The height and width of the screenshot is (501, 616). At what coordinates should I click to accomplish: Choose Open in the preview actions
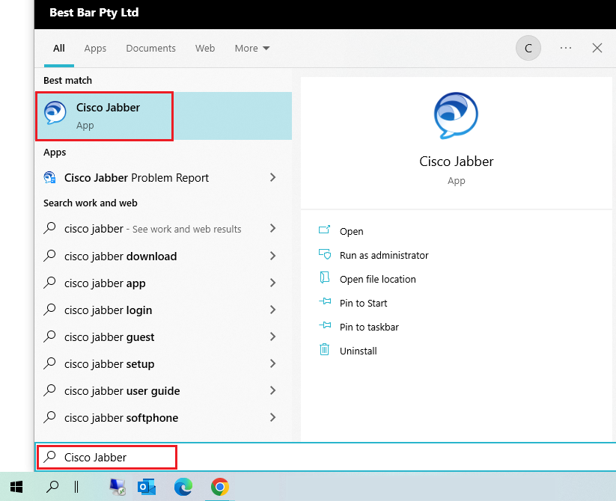tap(351, 232)
